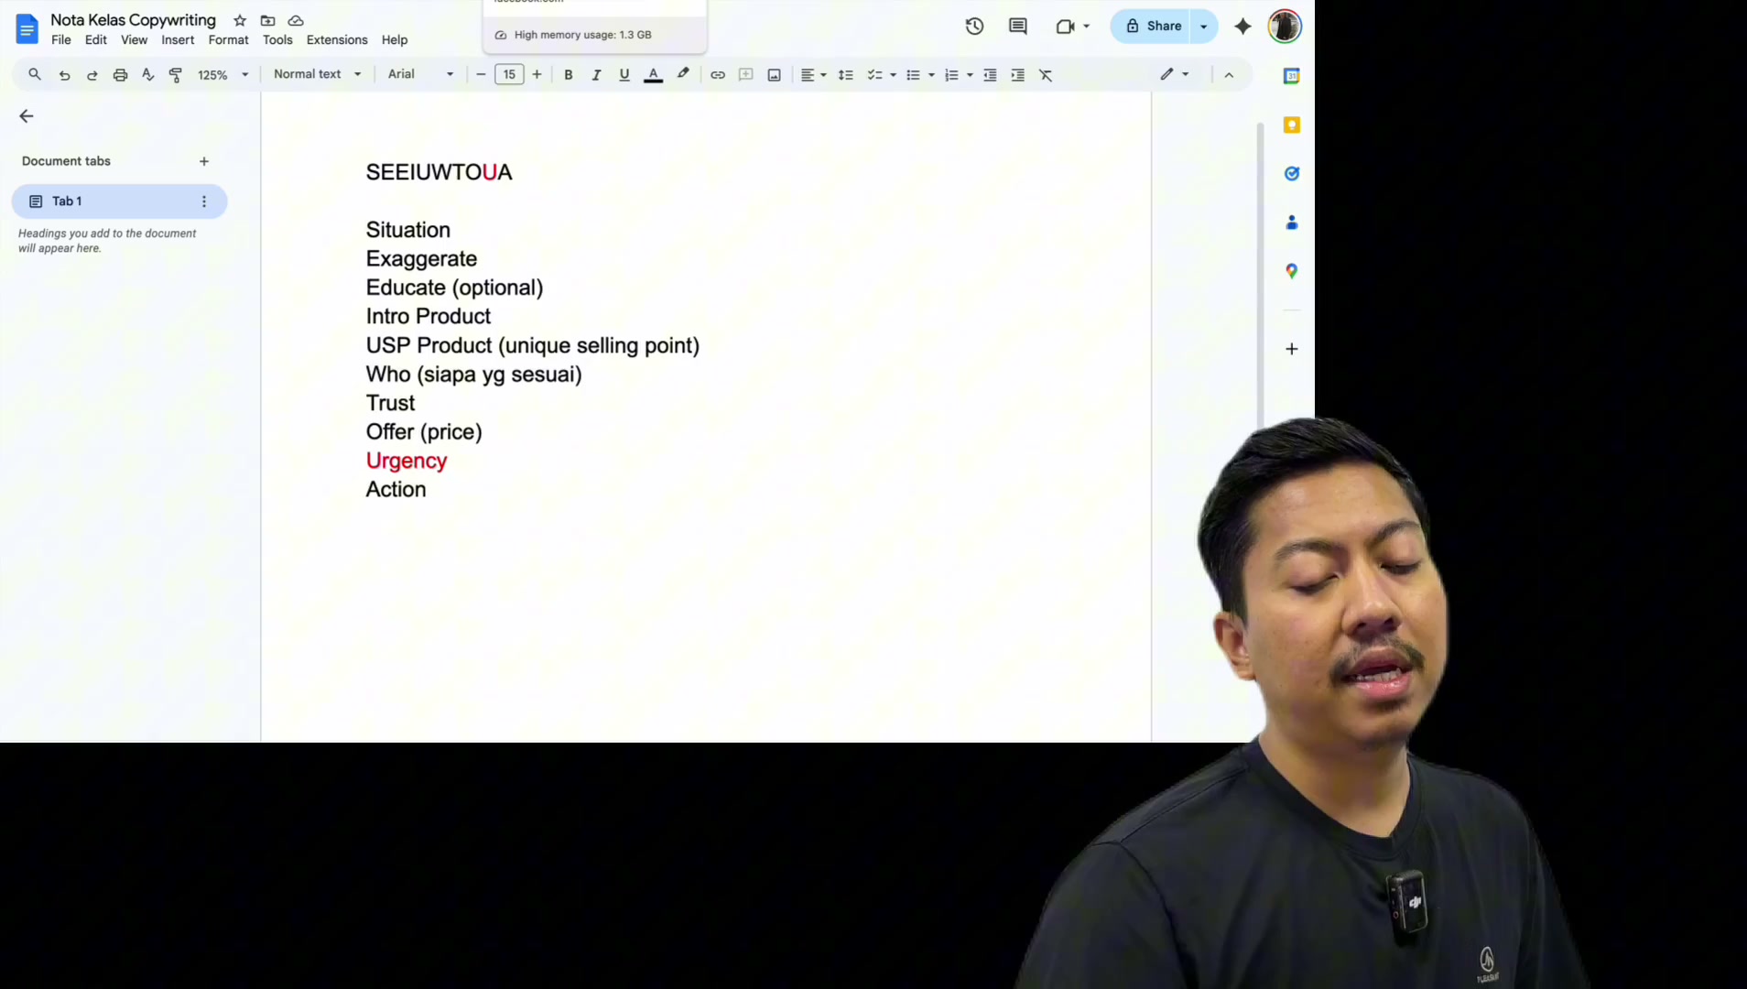Add a new document tab
Viewport: 1747px width, 989px height.
coord(204,161)
